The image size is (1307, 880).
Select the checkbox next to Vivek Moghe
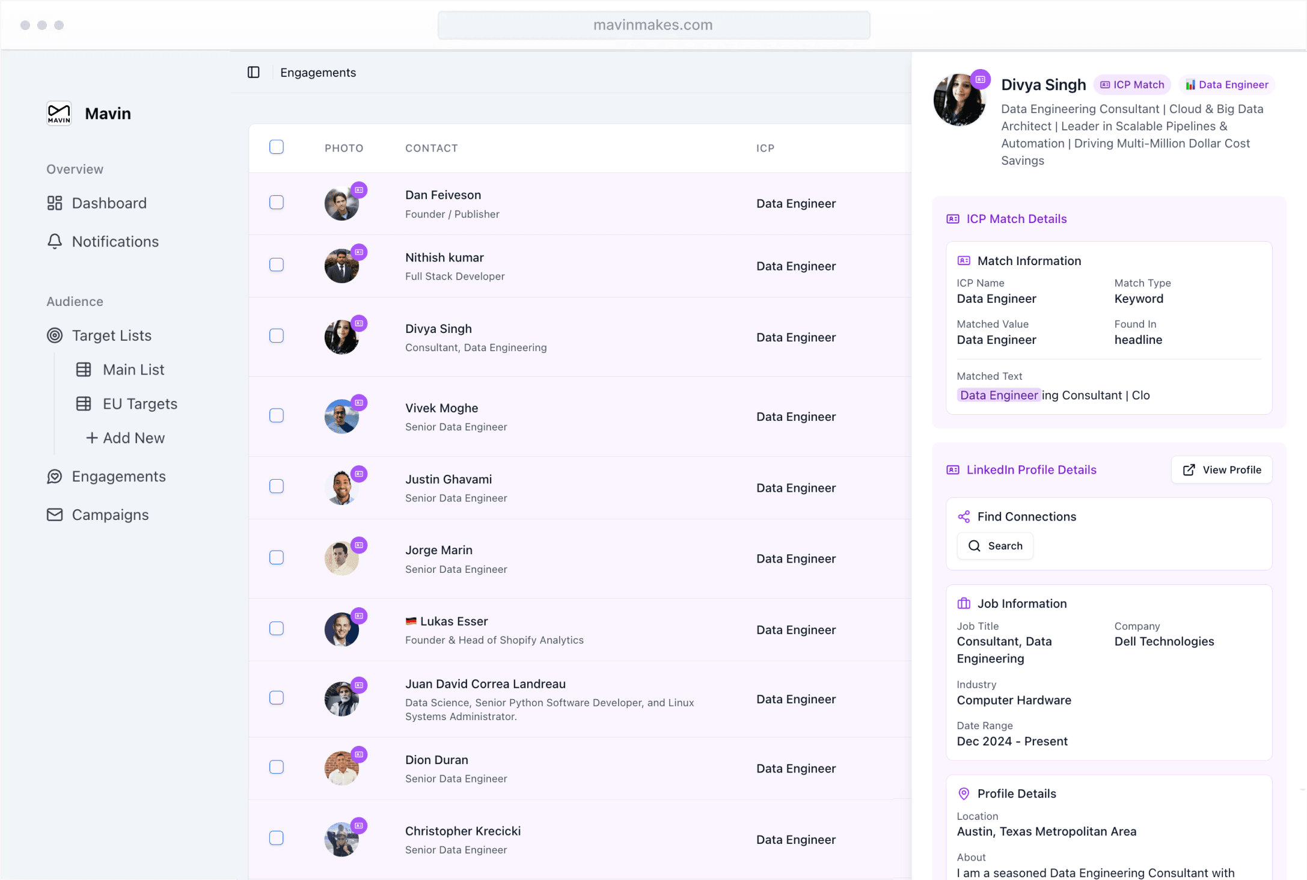tap(277, 415)
